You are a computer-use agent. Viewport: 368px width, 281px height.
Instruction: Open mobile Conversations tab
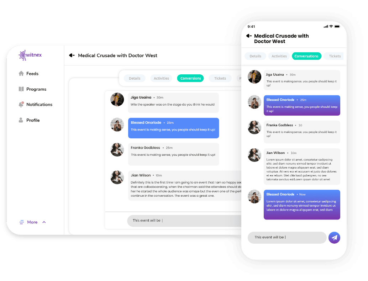point(306,56)
